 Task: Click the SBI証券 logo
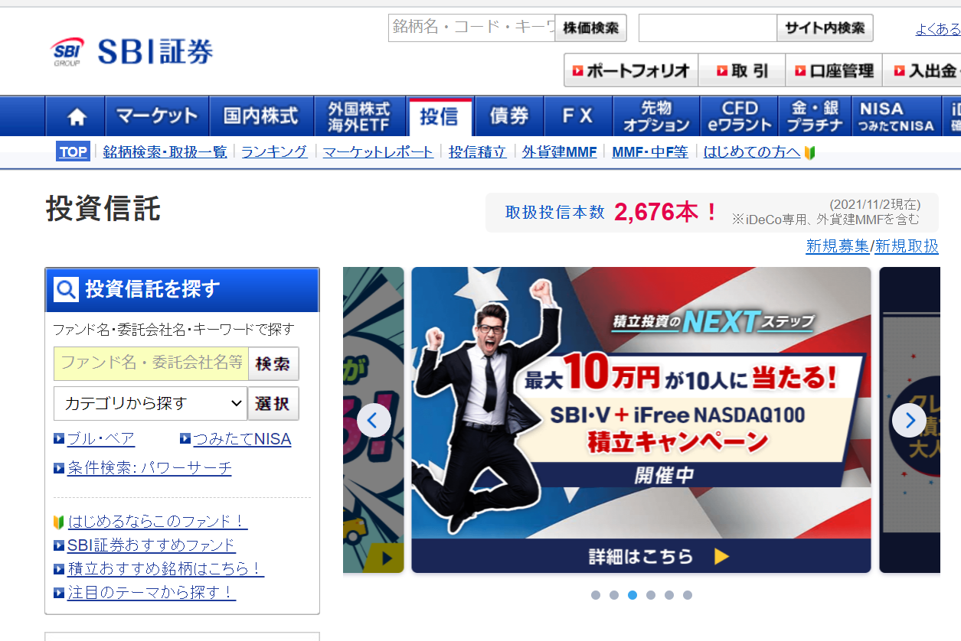(132, 51)
